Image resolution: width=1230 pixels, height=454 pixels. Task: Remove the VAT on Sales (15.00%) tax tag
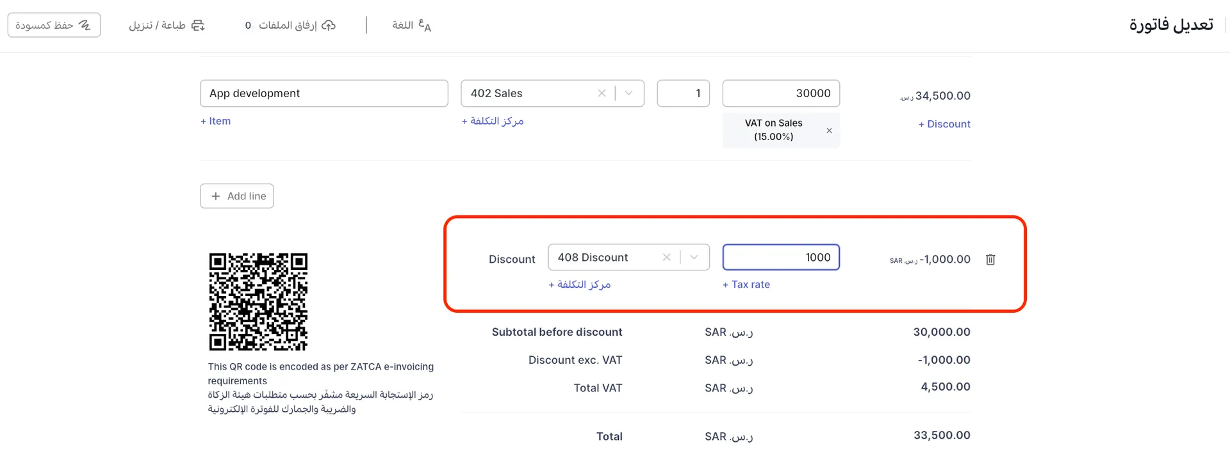pyautogui.click(x=829, y=130)
